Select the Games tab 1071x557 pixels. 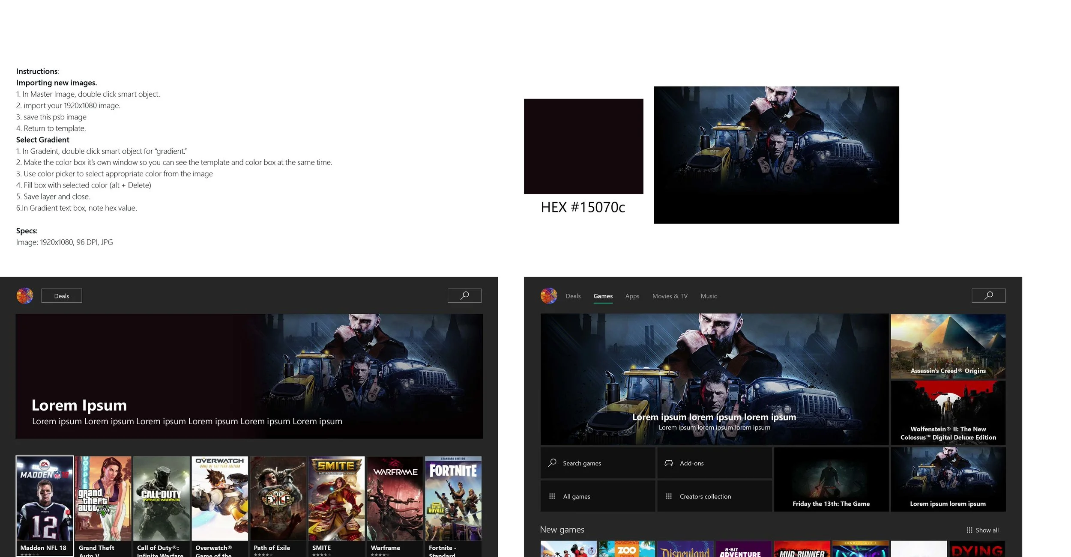(x=603, y=296)
